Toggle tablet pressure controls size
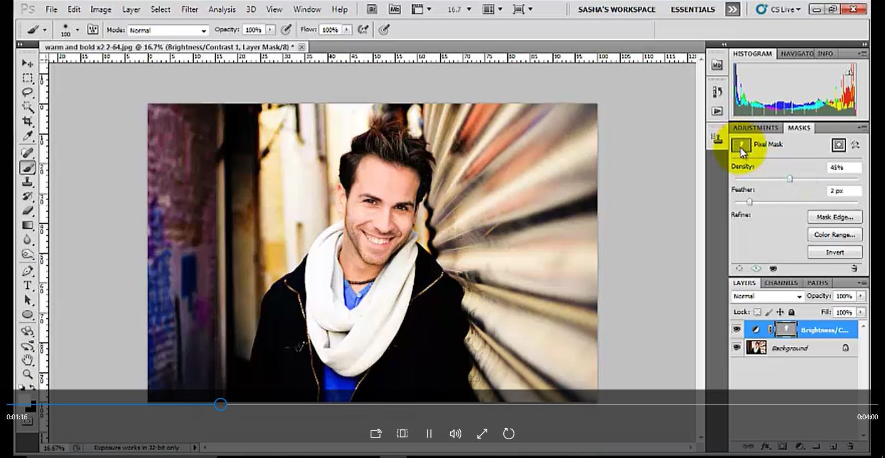Screen dimensions: 885x458 click(x=384, y=30)
